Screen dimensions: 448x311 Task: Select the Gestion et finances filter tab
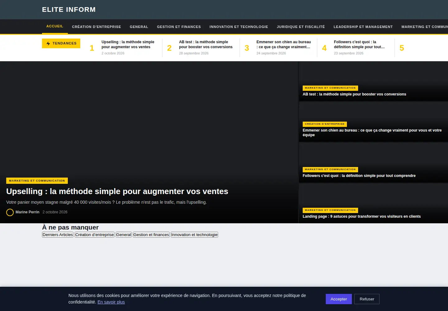pyautogui.click(x=151, y=235)
